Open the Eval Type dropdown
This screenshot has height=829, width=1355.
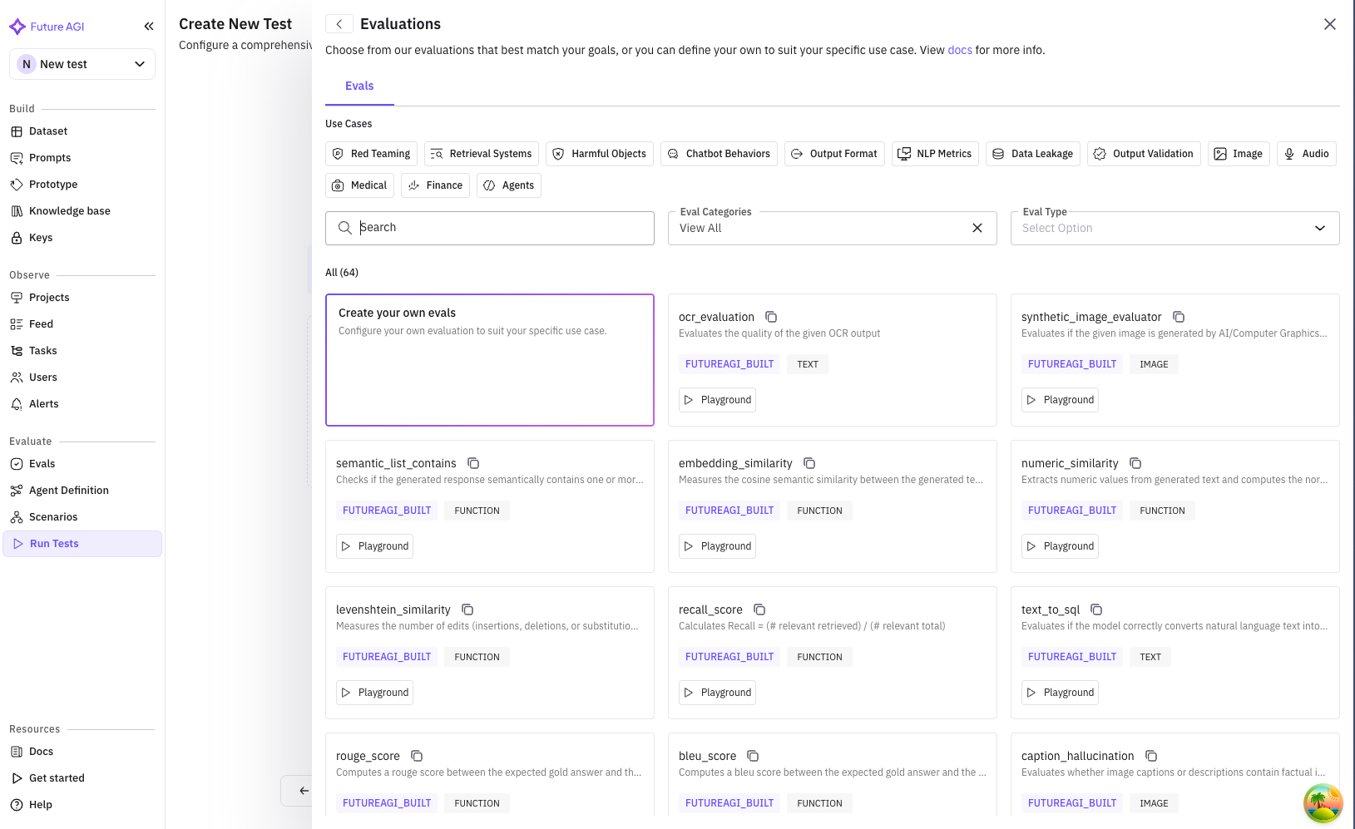click(x=1174, y=228)
